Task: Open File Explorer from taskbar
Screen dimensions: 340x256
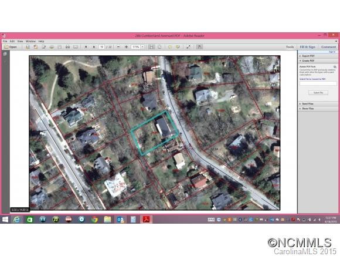Action: tap(107, 220)
